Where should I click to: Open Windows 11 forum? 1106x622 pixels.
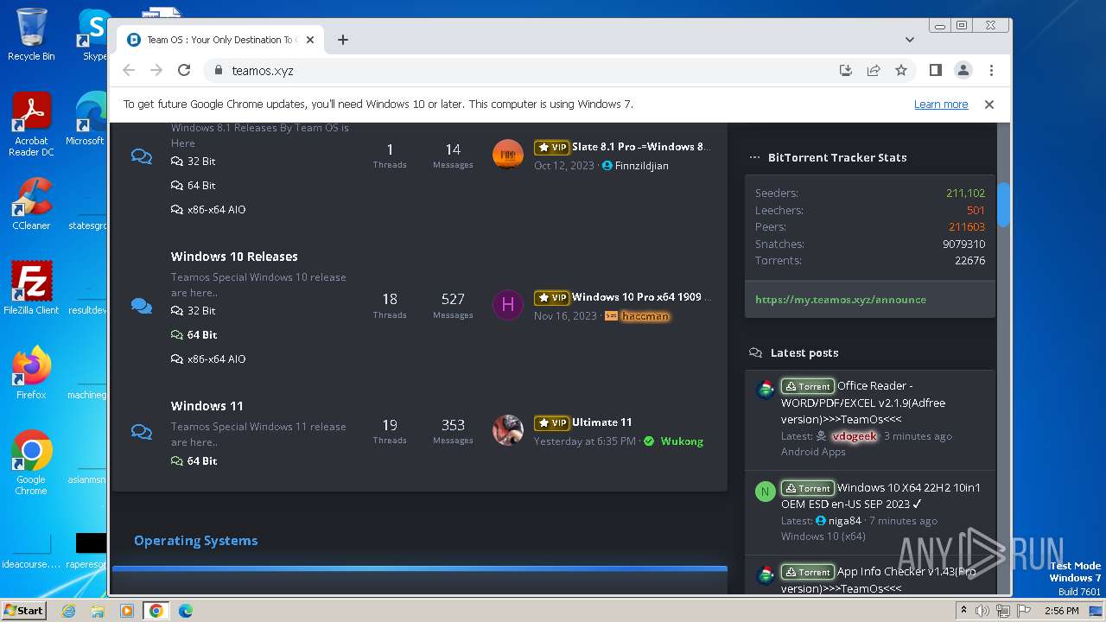point(207,406)
